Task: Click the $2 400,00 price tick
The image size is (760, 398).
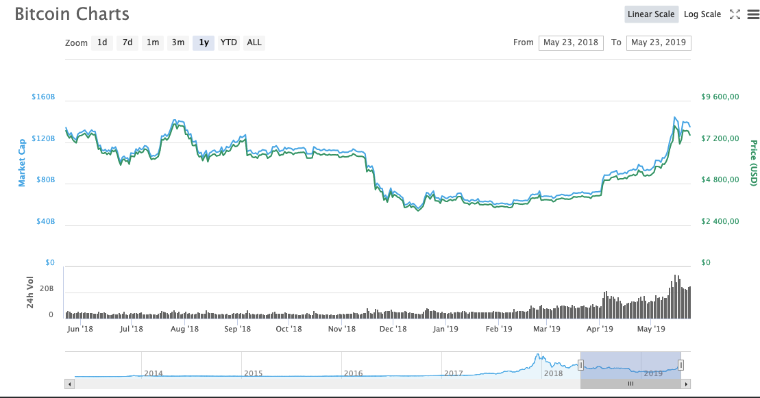Action: tap(720, 221)
